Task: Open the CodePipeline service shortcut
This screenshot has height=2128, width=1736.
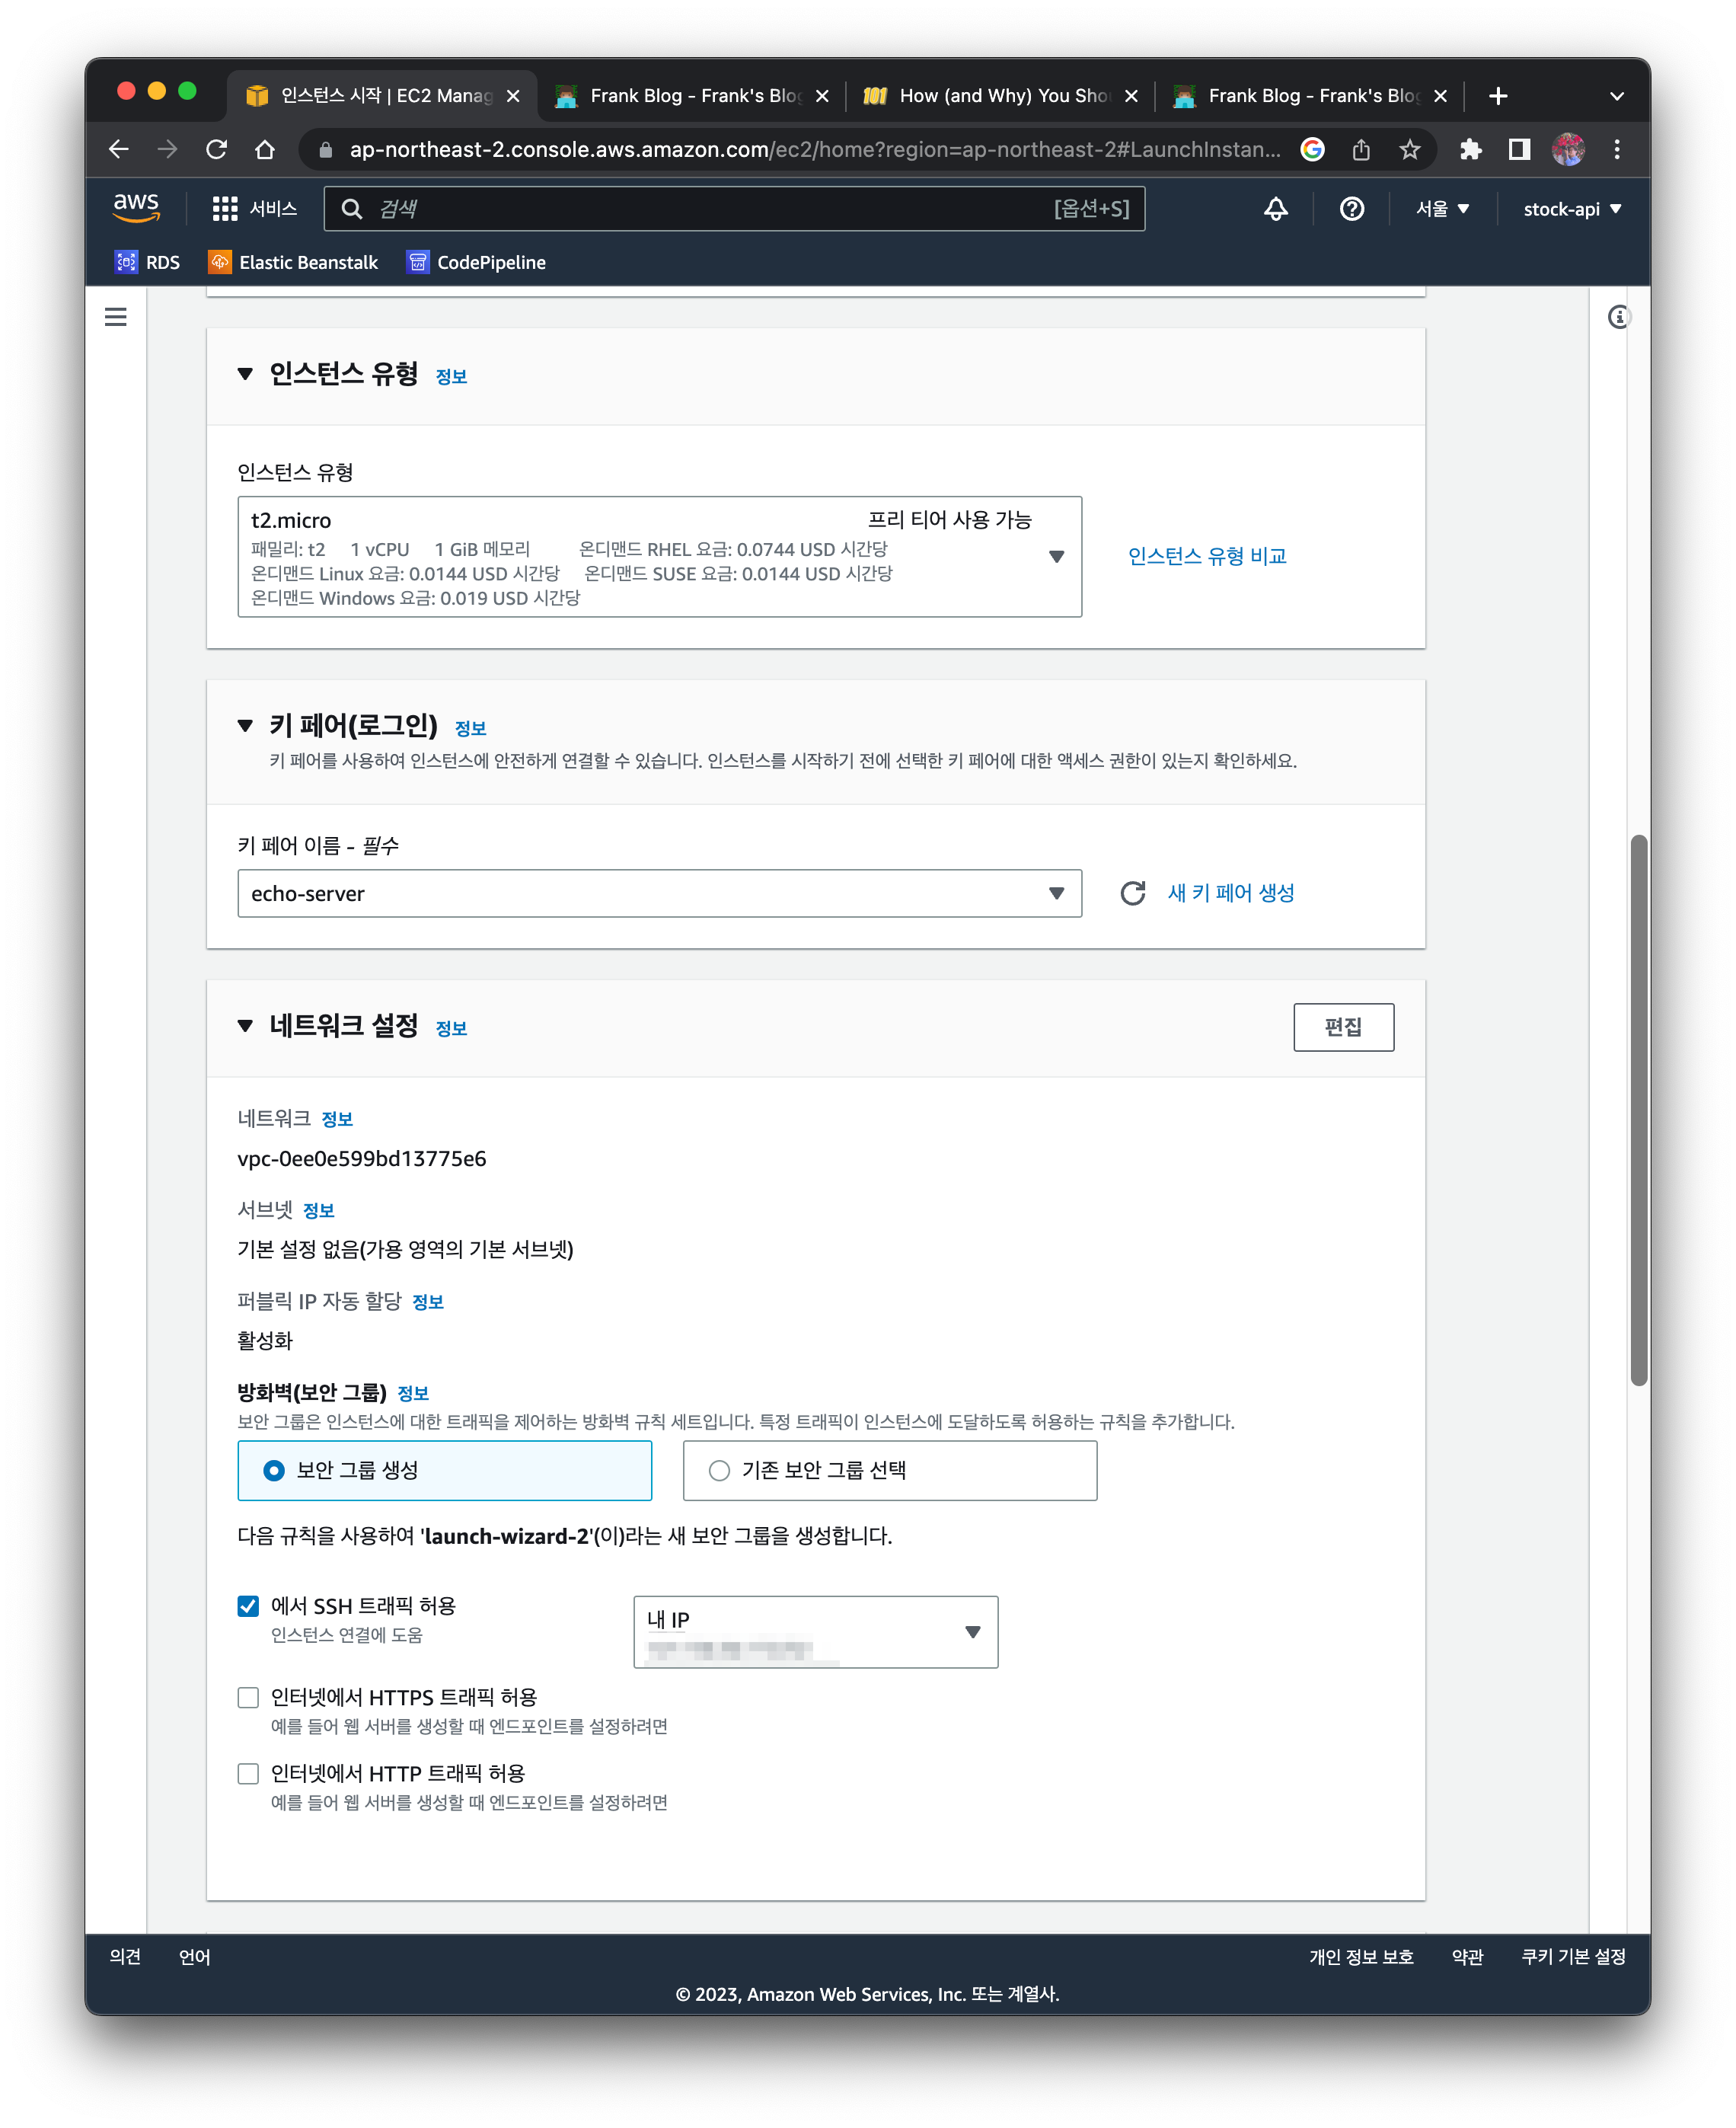Action: pyautogui.click(x=476, y=262)
